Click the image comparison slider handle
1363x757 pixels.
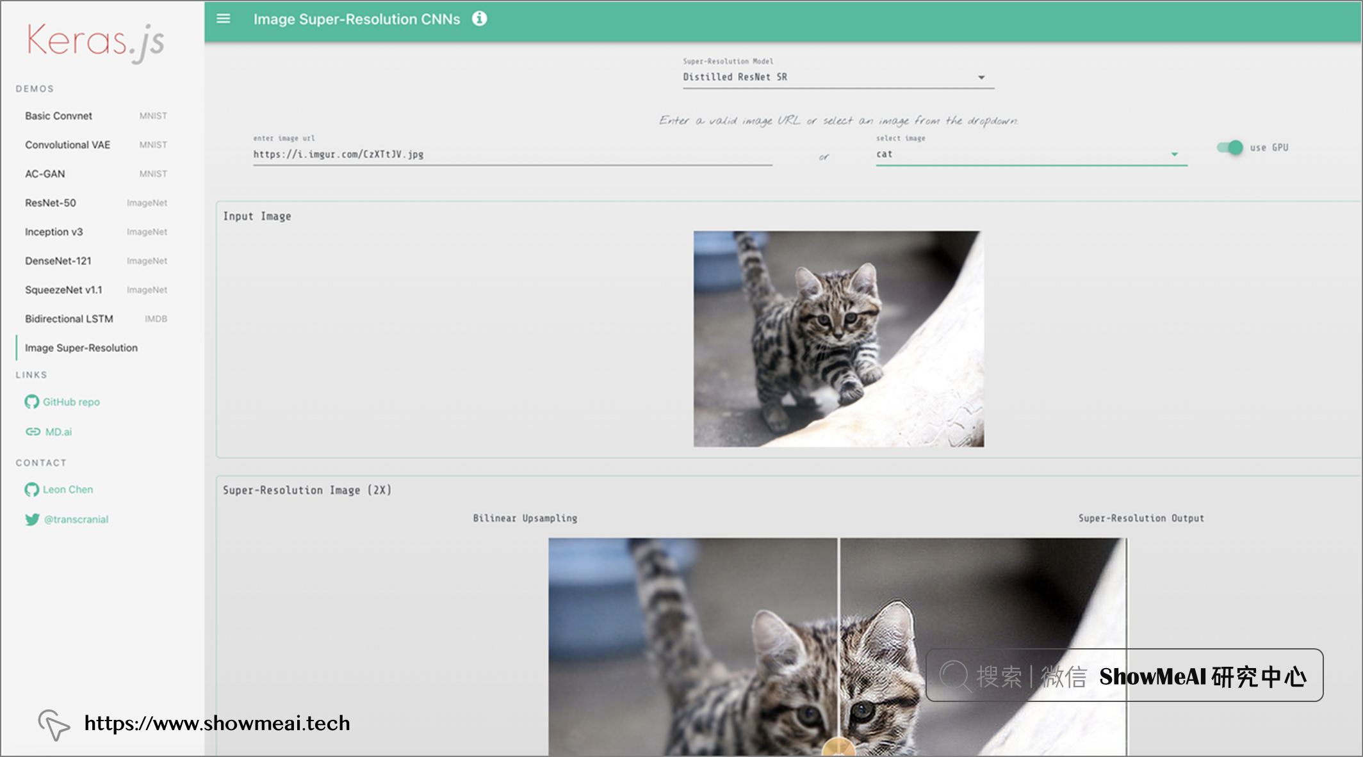pyautogui.click(x=838, y=747)
